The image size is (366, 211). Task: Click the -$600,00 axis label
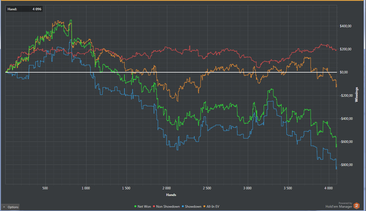(x=346, y=142)
